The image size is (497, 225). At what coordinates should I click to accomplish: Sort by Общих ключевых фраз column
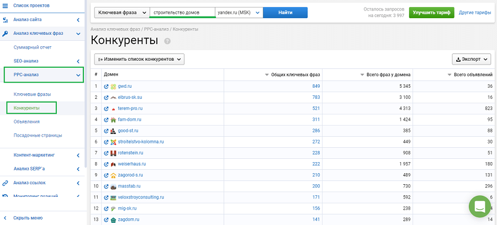(293, 74)
